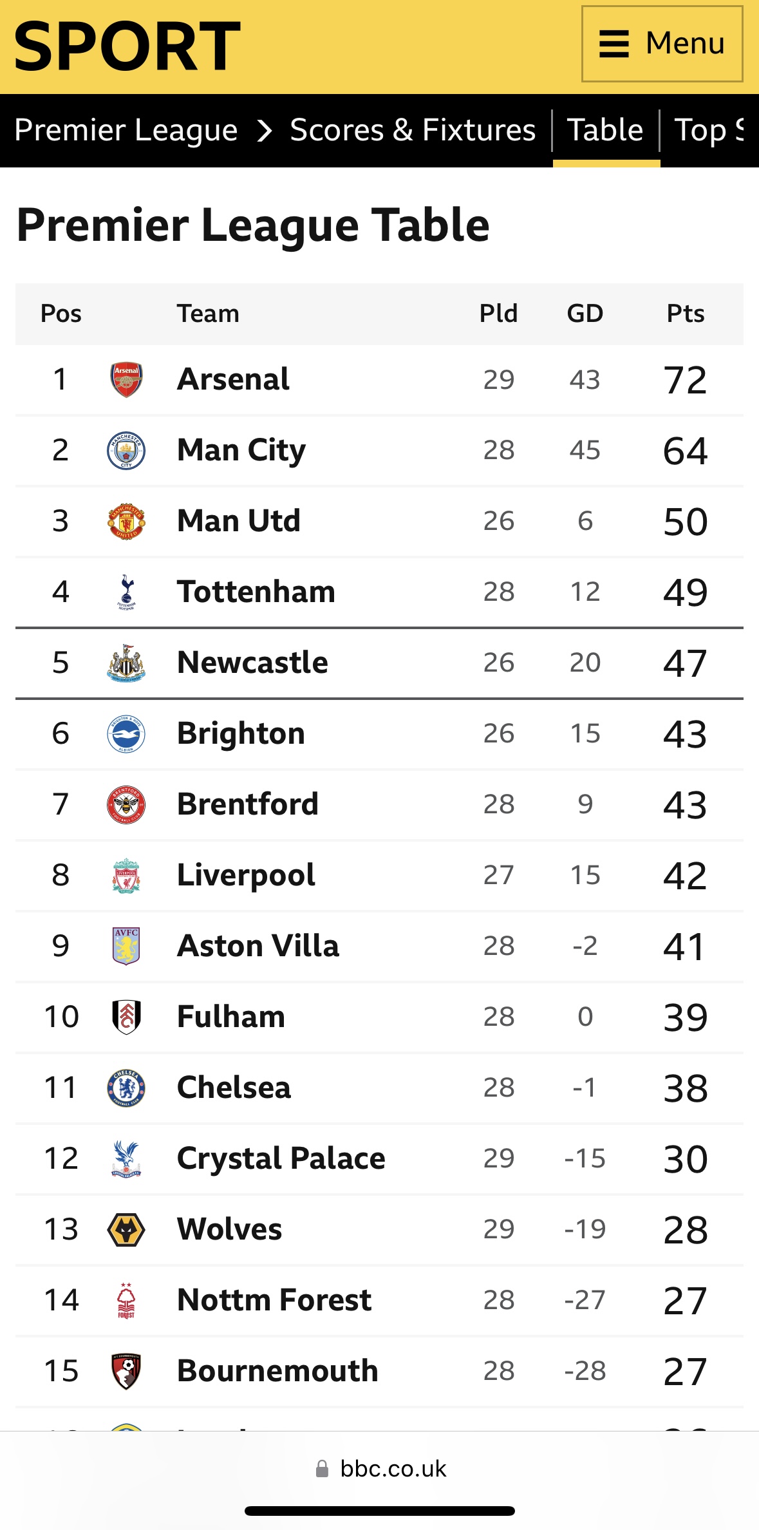Click the Wolves head logo

(x=126, y=1229)
